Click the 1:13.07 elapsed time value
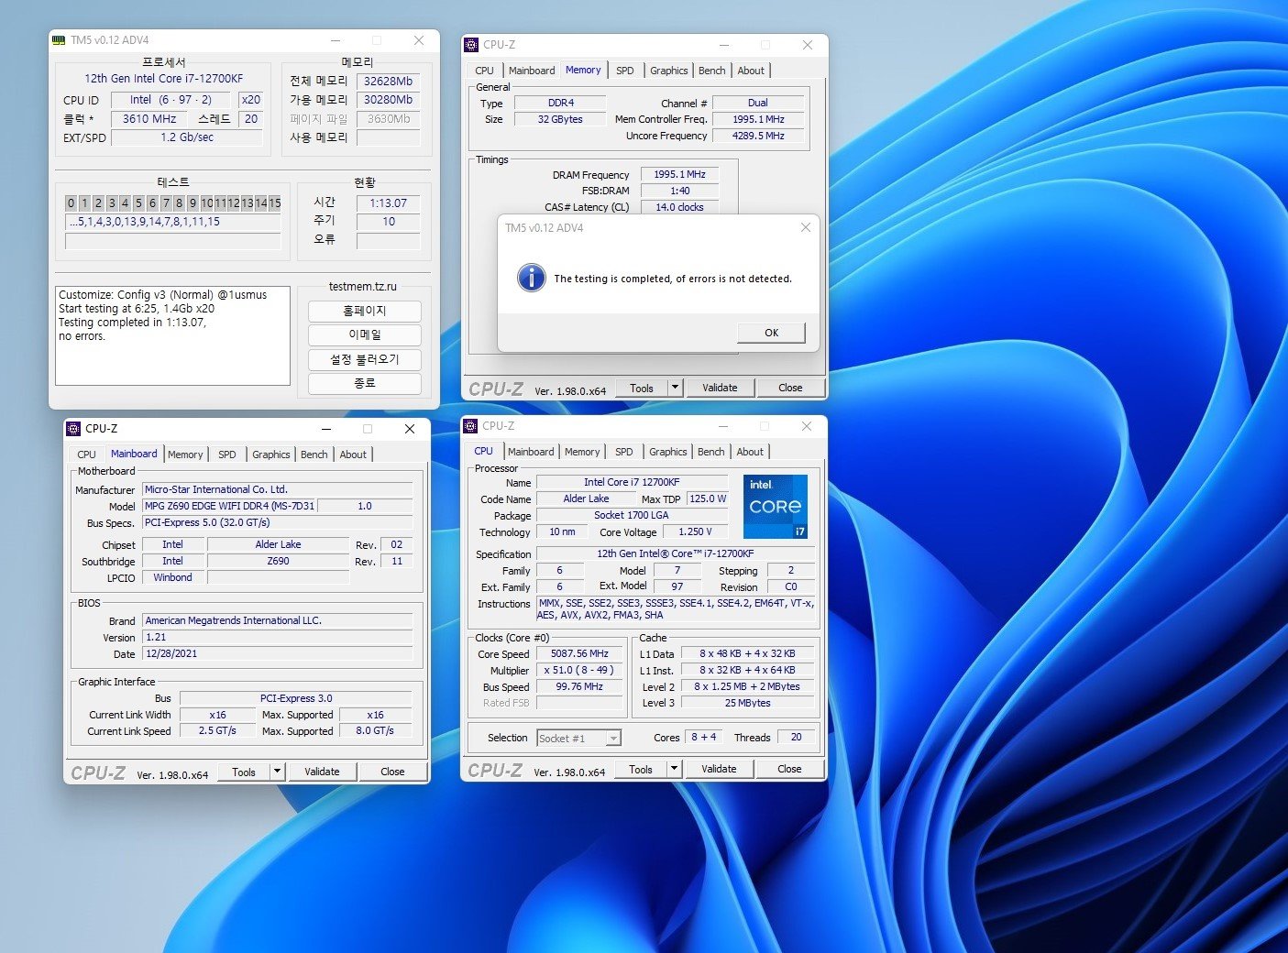Screen dimensions: 1288x953 pos(389,203)
